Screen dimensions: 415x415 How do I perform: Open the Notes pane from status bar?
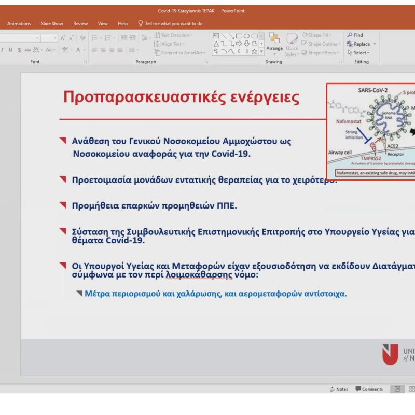(x=339, y=389)
